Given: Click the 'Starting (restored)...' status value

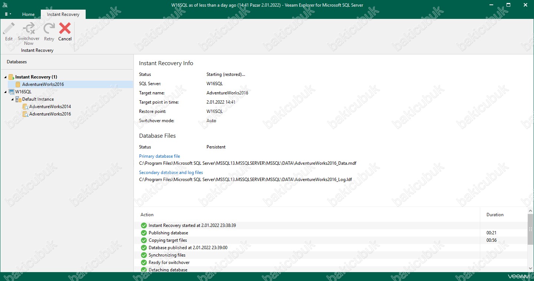Looking at the screenshot, I should point(226,74).
